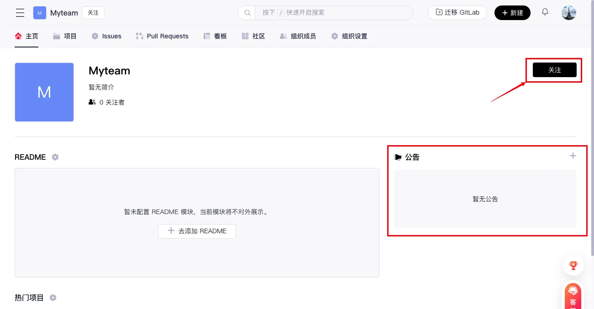Open the user avatar profile menu
Viewport: 594px width, 309px height.
pos(568,13)
